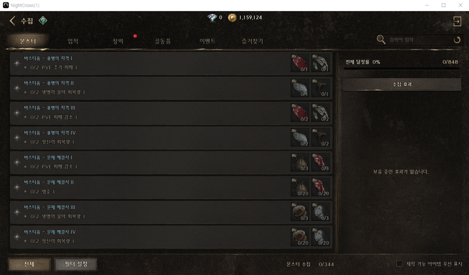The height and width of the screenshot is (275, 469).
Task: Open the green diamond help icon
Action: pyautogui.click(x=43, y=21)
